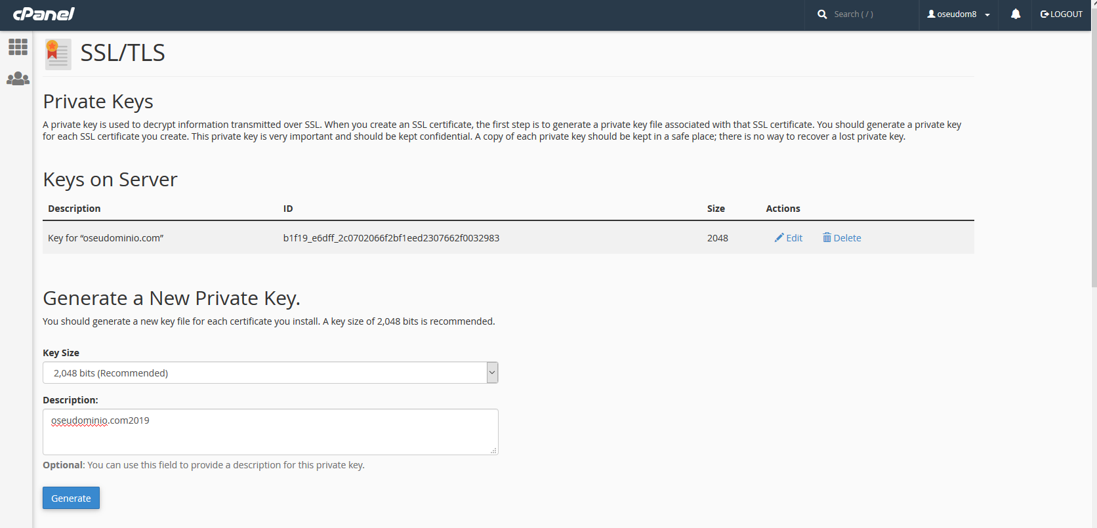Click the pencil icon beside Edit
The height and width of the screenshot is (528, 1097).
click(779, 237)
